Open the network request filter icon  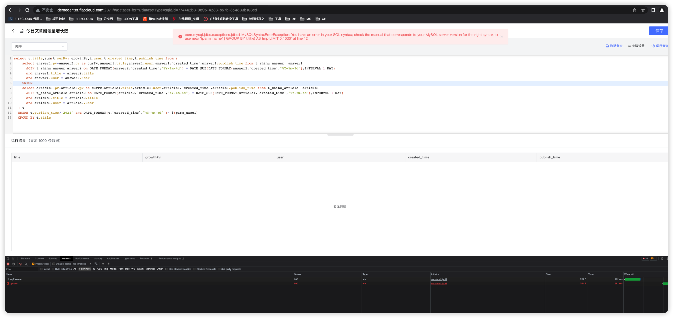(x=21, y=264)
